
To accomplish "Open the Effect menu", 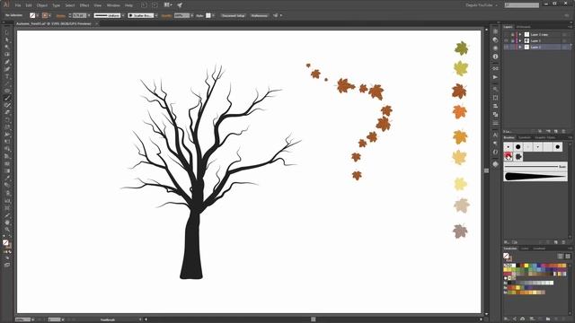I will point(84,5).
